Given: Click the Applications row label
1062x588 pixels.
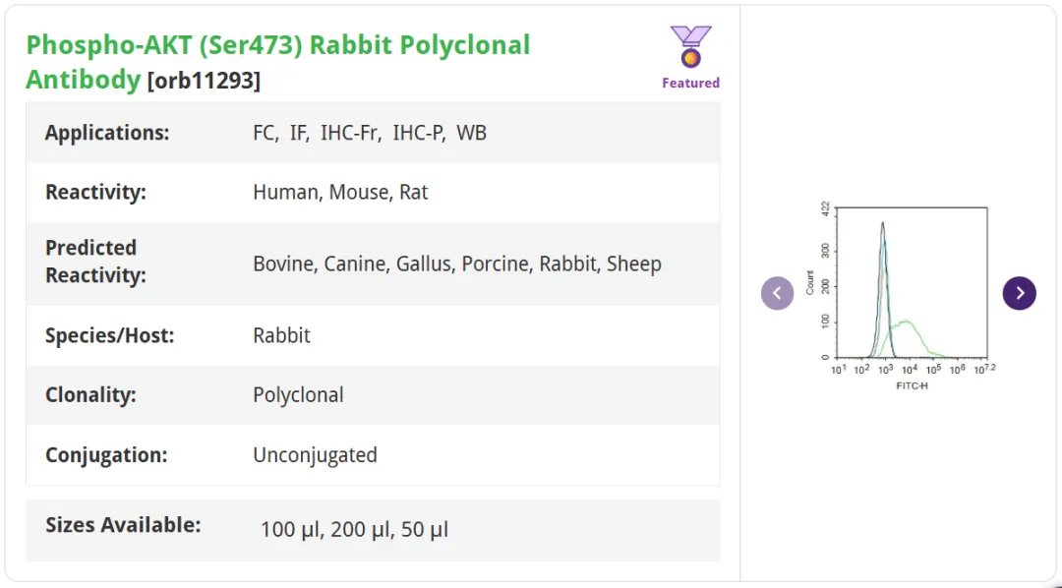Looking at the screenshot, I should coord(107,133).
